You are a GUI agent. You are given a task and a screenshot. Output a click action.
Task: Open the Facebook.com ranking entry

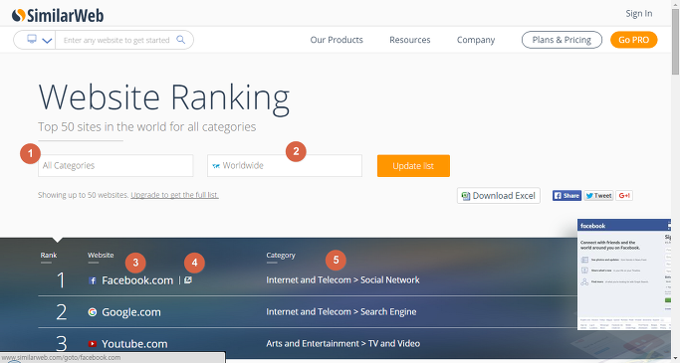tap(137, 280)
